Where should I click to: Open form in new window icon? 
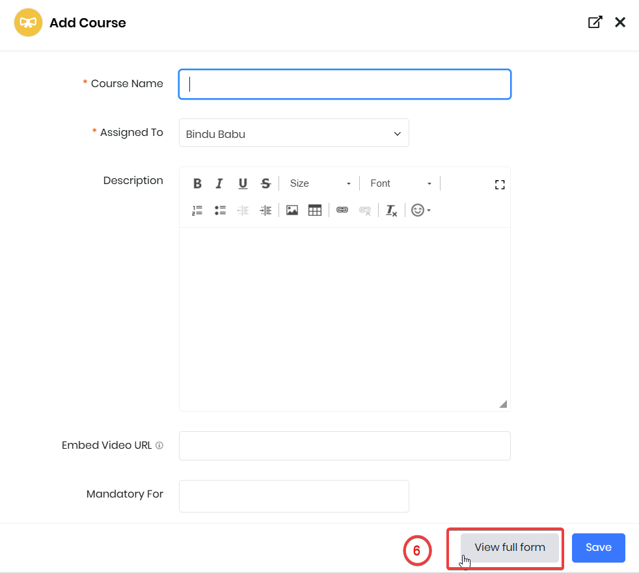pos(595,23)
